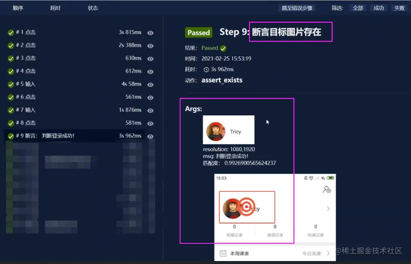411x264 pixels.
Task: Toggle the eye icon for step #9 断言
Action: pyautogui.click(x=150, y=136)
